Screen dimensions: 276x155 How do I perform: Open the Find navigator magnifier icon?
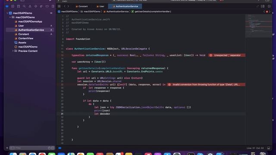[24, 6]
